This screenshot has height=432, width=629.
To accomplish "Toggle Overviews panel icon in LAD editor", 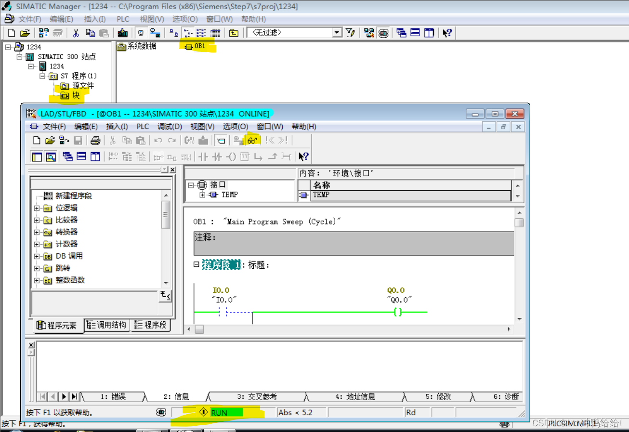I will click(x=37, y=156).
